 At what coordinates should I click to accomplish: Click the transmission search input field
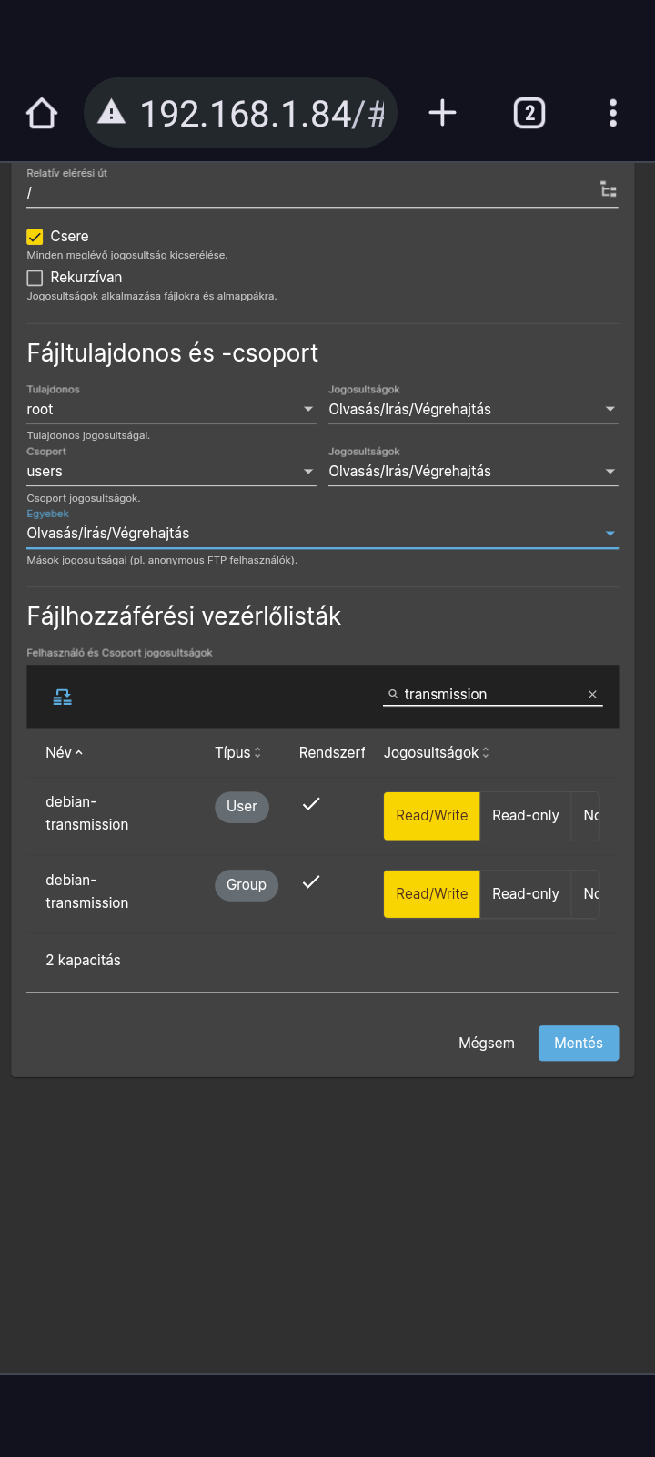click(x=491, y=694)
